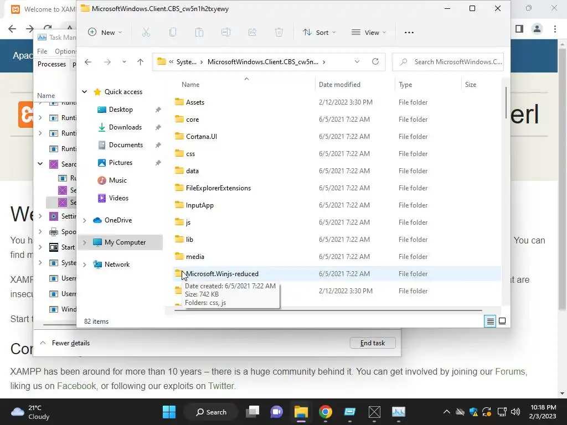Open the View options dropdown
The height and width of the screenshot is (425, 567).
[x=368, y=33]
